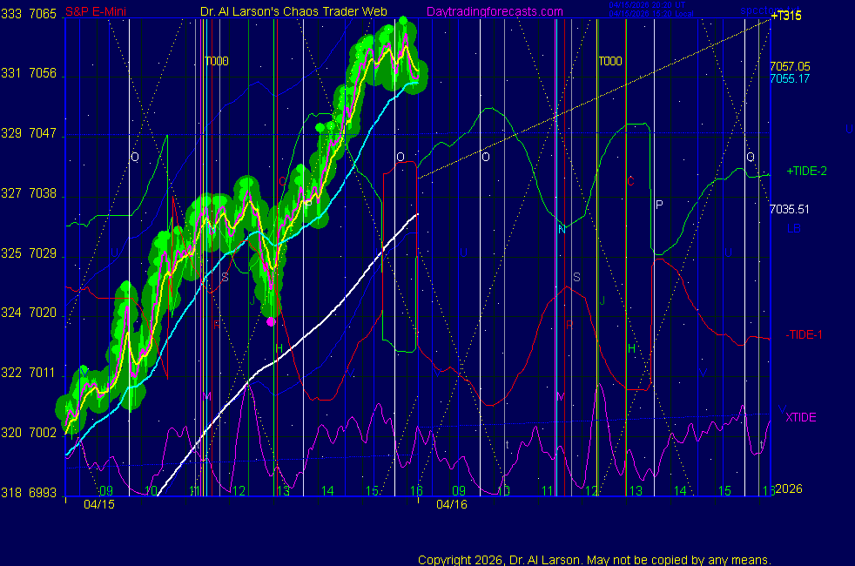The width and height of the screenshot is (855, 566).
Task: Click the 04/15 date label on time axis
Action: point(99,504)
